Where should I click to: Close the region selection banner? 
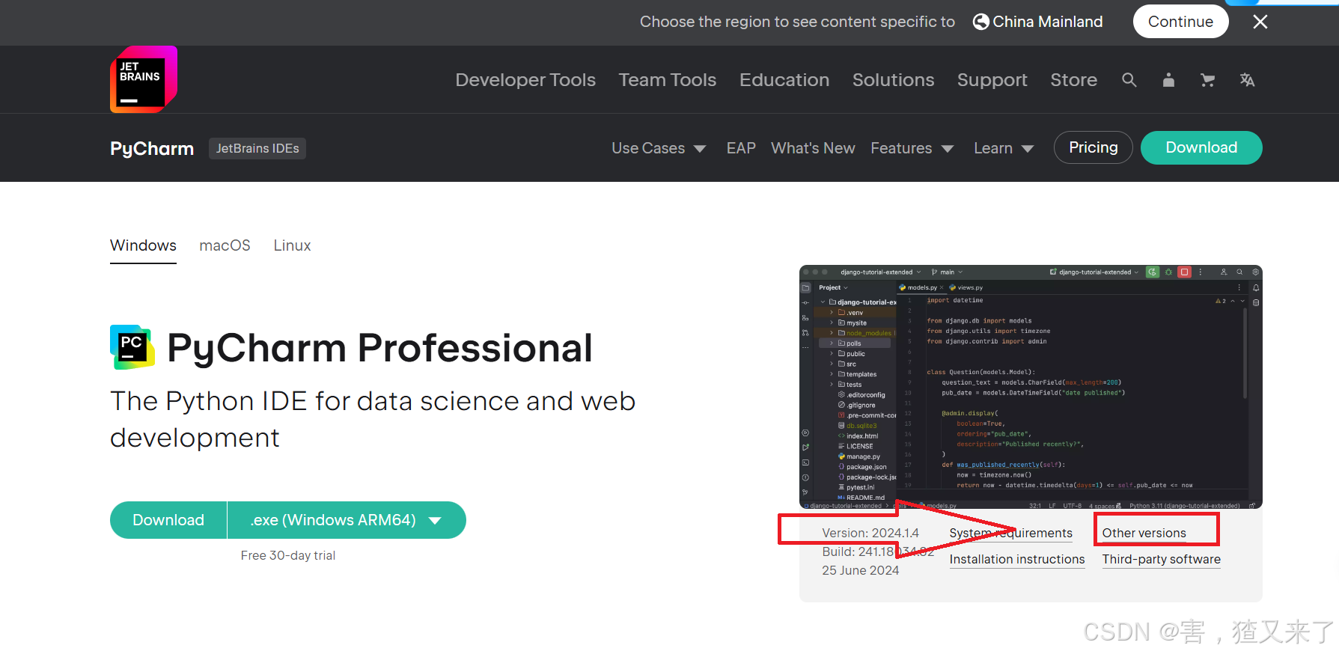[1260, 22]
